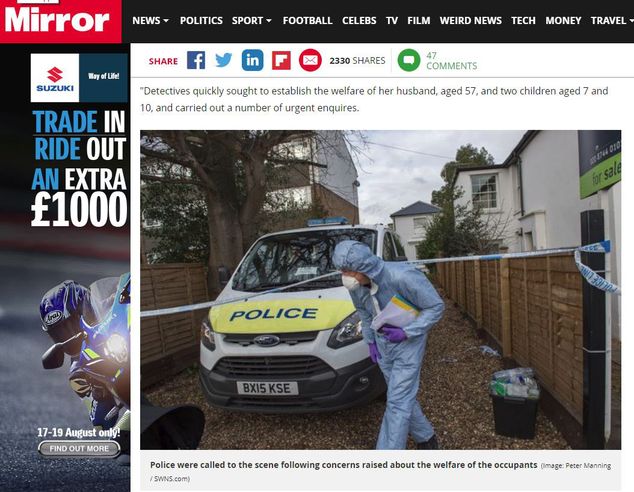Navigate to the CELEBS section
634x492 pixels.
pyautogui.click(x=359, y=20)
